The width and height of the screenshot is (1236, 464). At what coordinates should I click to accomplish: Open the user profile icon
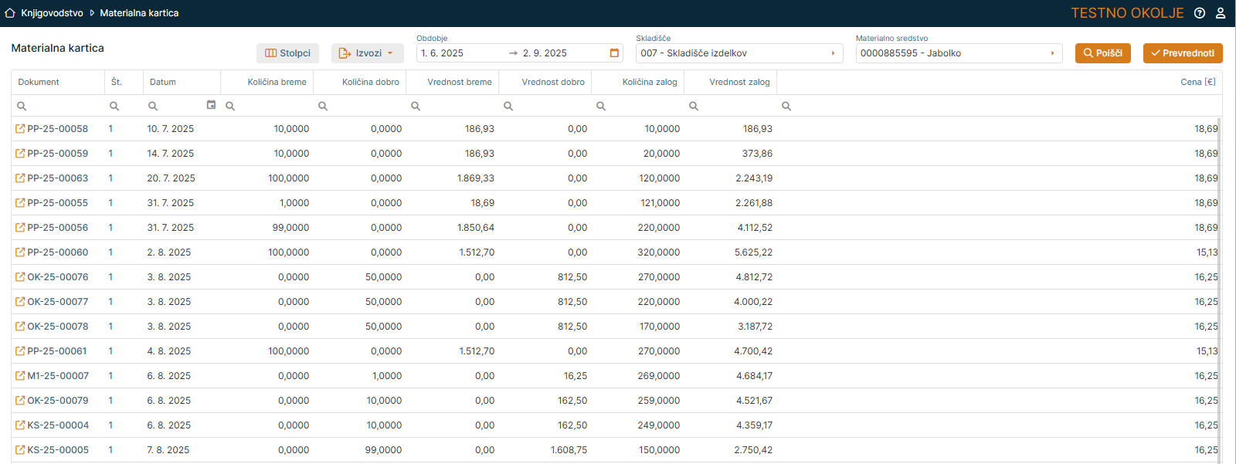pos(1221,13)
